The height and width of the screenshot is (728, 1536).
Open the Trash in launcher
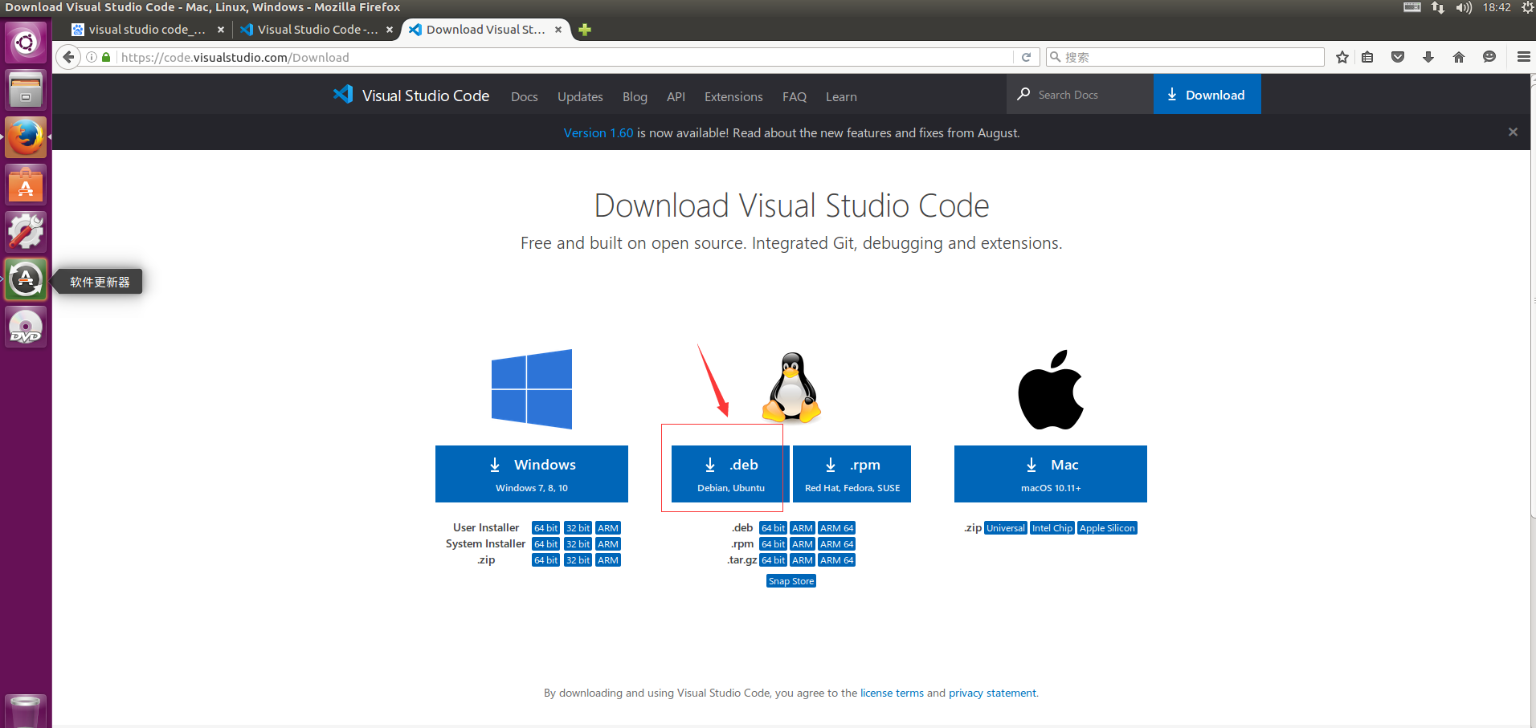tap(26, 711)
